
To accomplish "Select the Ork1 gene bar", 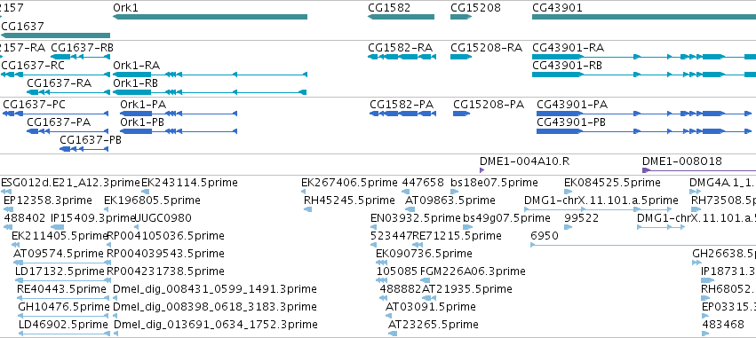I will click(210, 17).
